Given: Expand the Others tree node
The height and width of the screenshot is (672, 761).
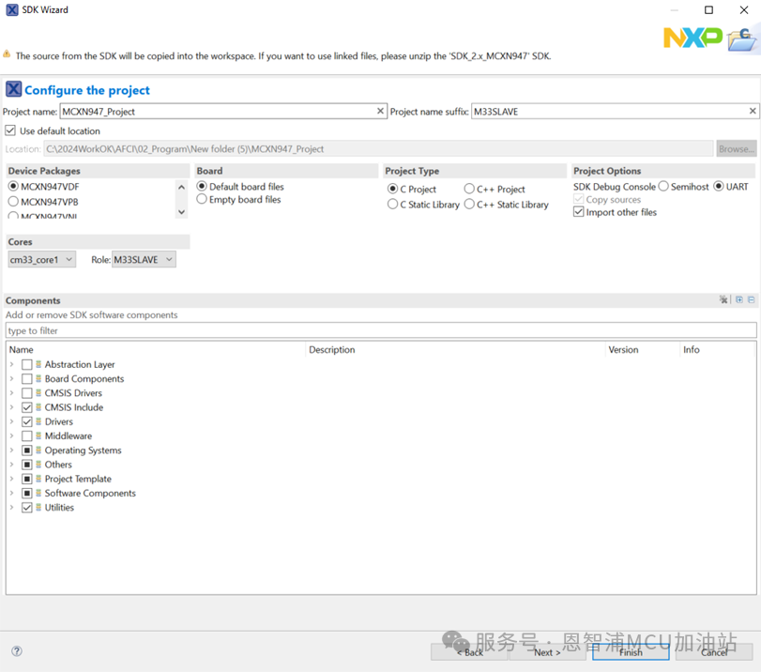Looking at the screenshot, I should coord(11,465).
